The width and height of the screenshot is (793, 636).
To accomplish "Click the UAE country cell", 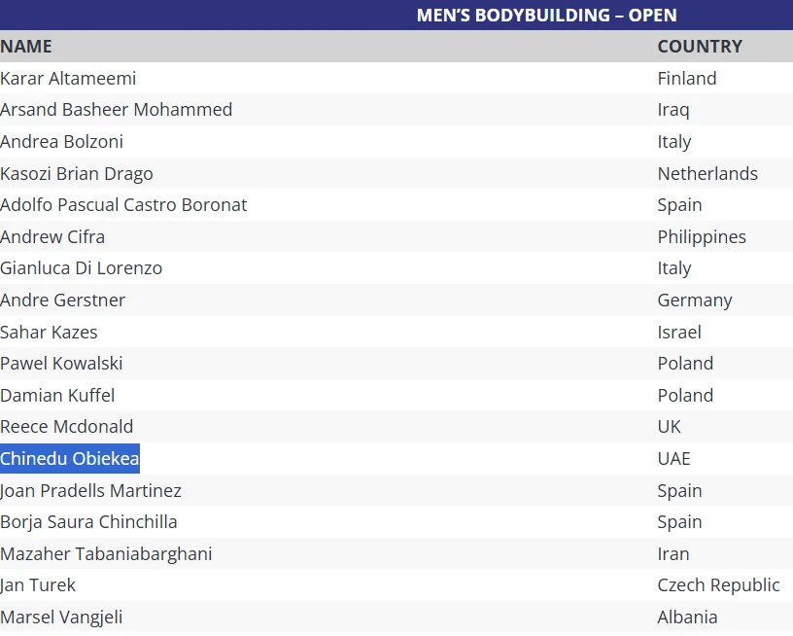I will pyautogui.click(x=673, y=458).
